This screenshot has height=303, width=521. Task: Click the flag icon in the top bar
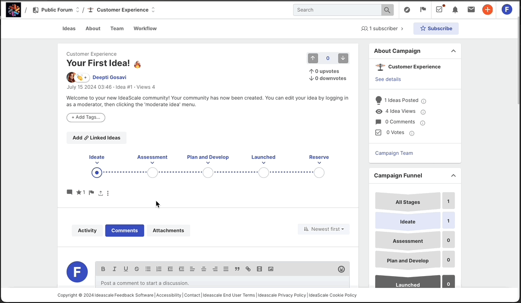[421, 9]
